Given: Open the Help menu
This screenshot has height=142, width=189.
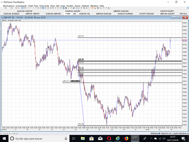Looking at the screenshot, I should click(x=102, y=6).
